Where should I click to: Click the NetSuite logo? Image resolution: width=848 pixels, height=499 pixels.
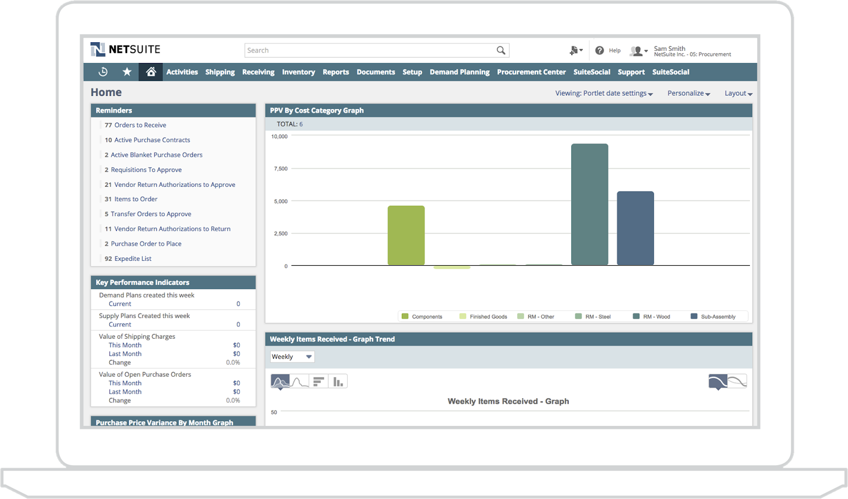click(x=126, y=50)
